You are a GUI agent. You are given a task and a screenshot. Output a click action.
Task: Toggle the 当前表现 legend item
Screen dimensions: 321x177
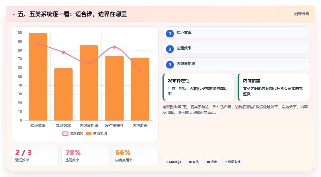pyautogui.click(x=96, y=133)
